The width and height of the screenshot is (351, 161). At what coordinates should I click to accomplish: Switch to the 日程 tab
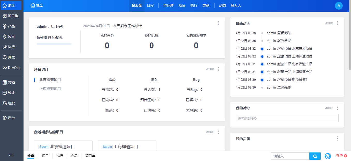pos(150,5)
